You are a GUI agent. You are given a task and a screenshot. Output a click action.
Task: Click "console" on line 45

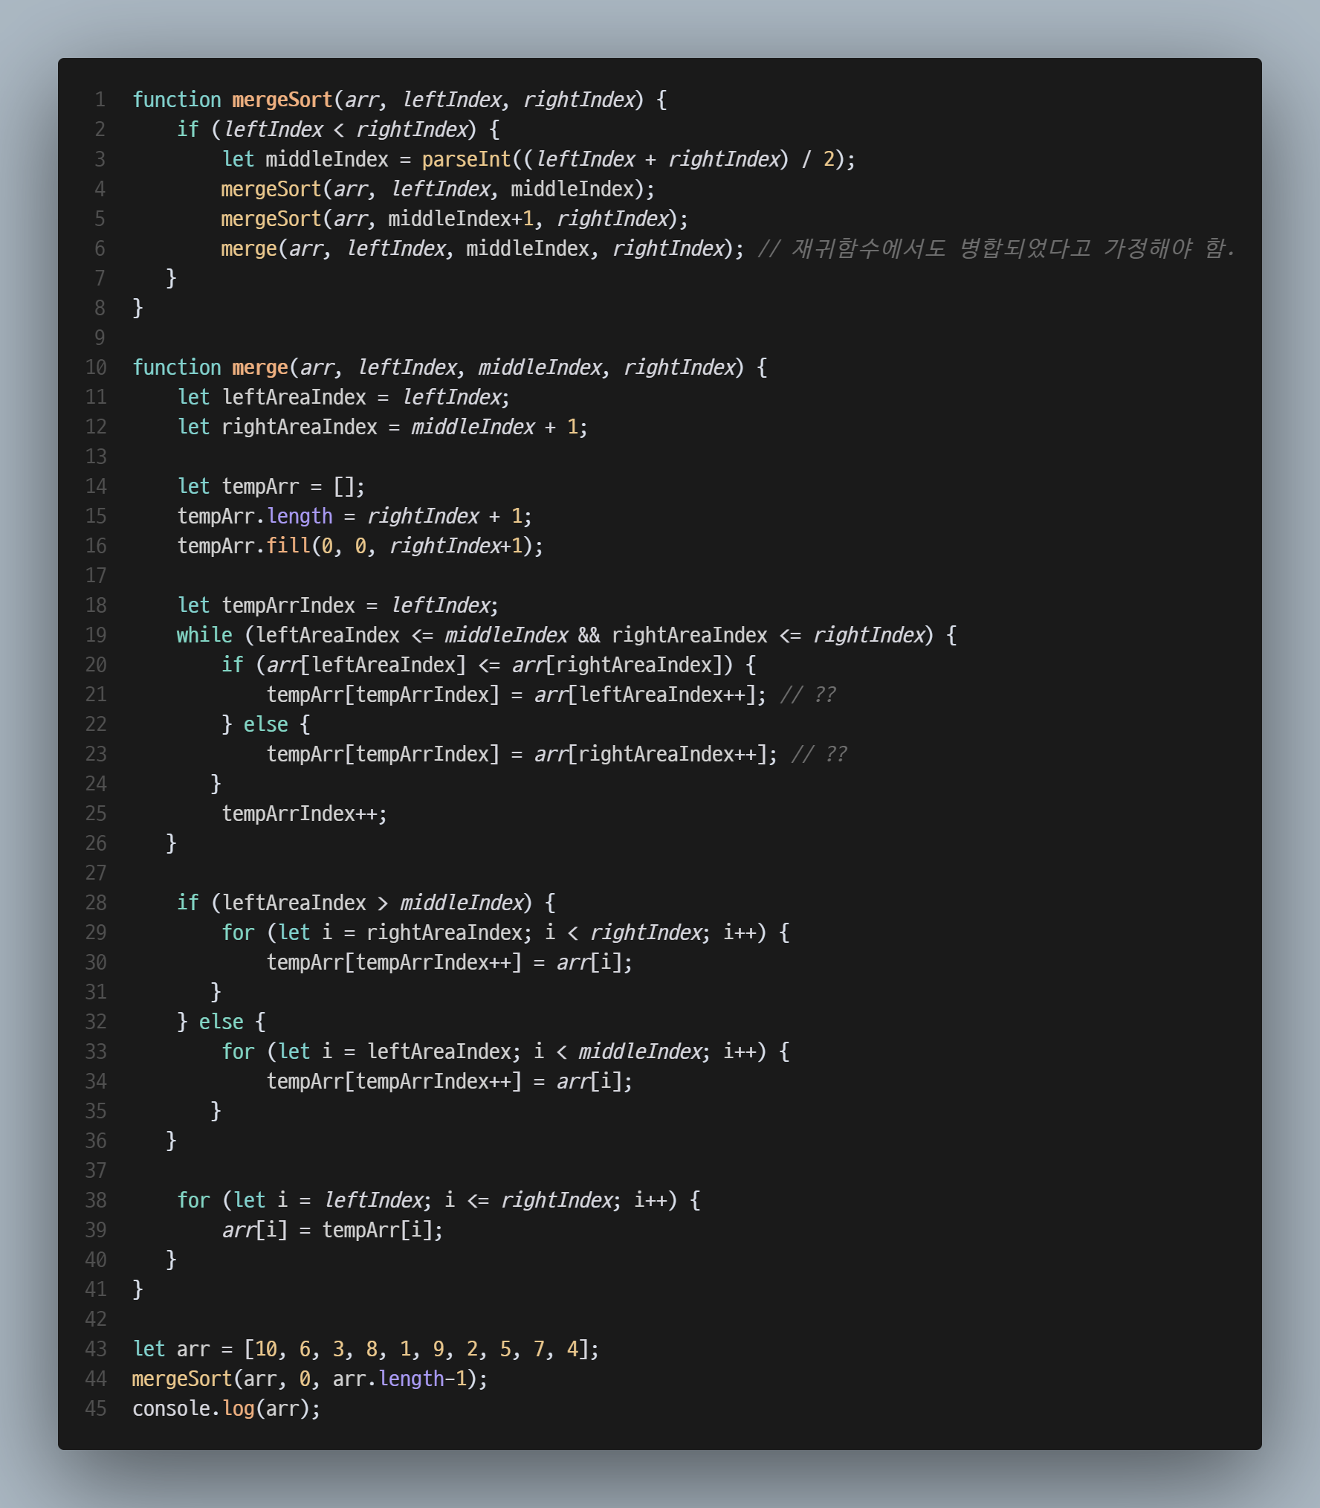click(x=171, y=1408)
